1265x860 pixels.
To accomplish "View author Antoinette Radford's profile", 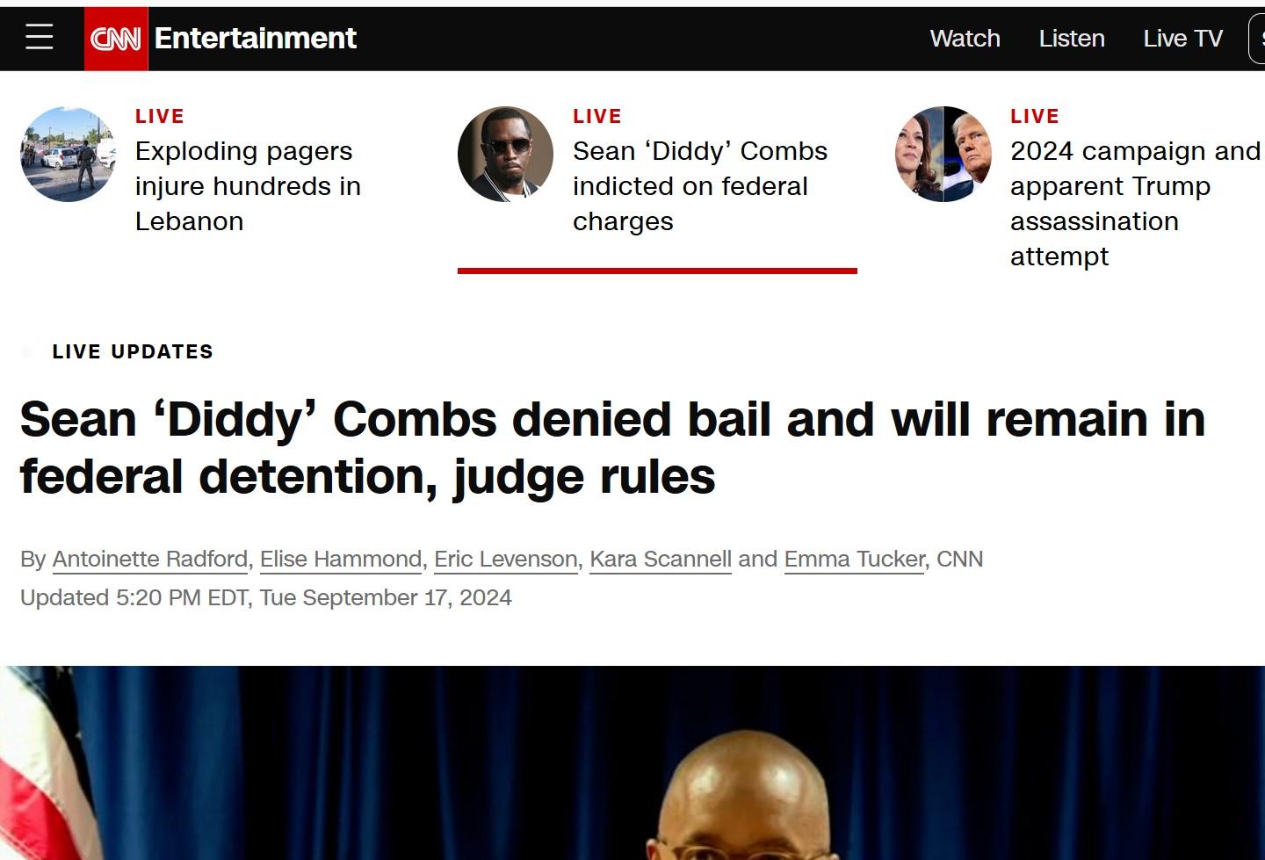I will [150, 559].
